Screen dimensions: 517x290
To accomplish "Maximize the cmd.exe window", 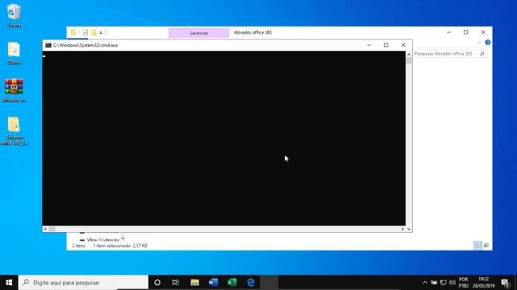I will pos(386,45).
